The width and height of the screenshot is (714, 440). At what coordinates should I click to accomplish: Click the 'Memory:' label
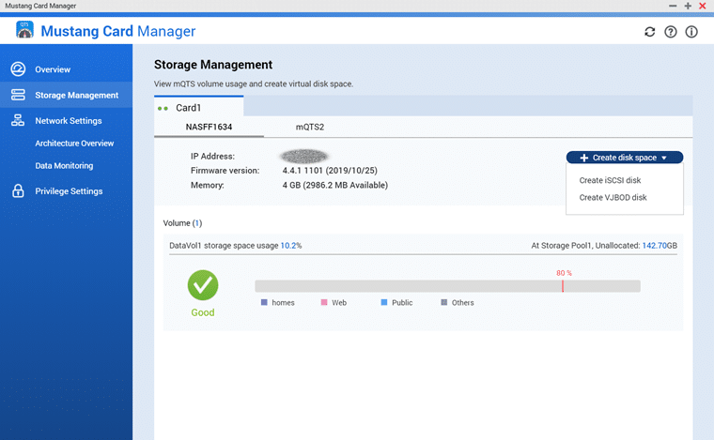[208, 185]
